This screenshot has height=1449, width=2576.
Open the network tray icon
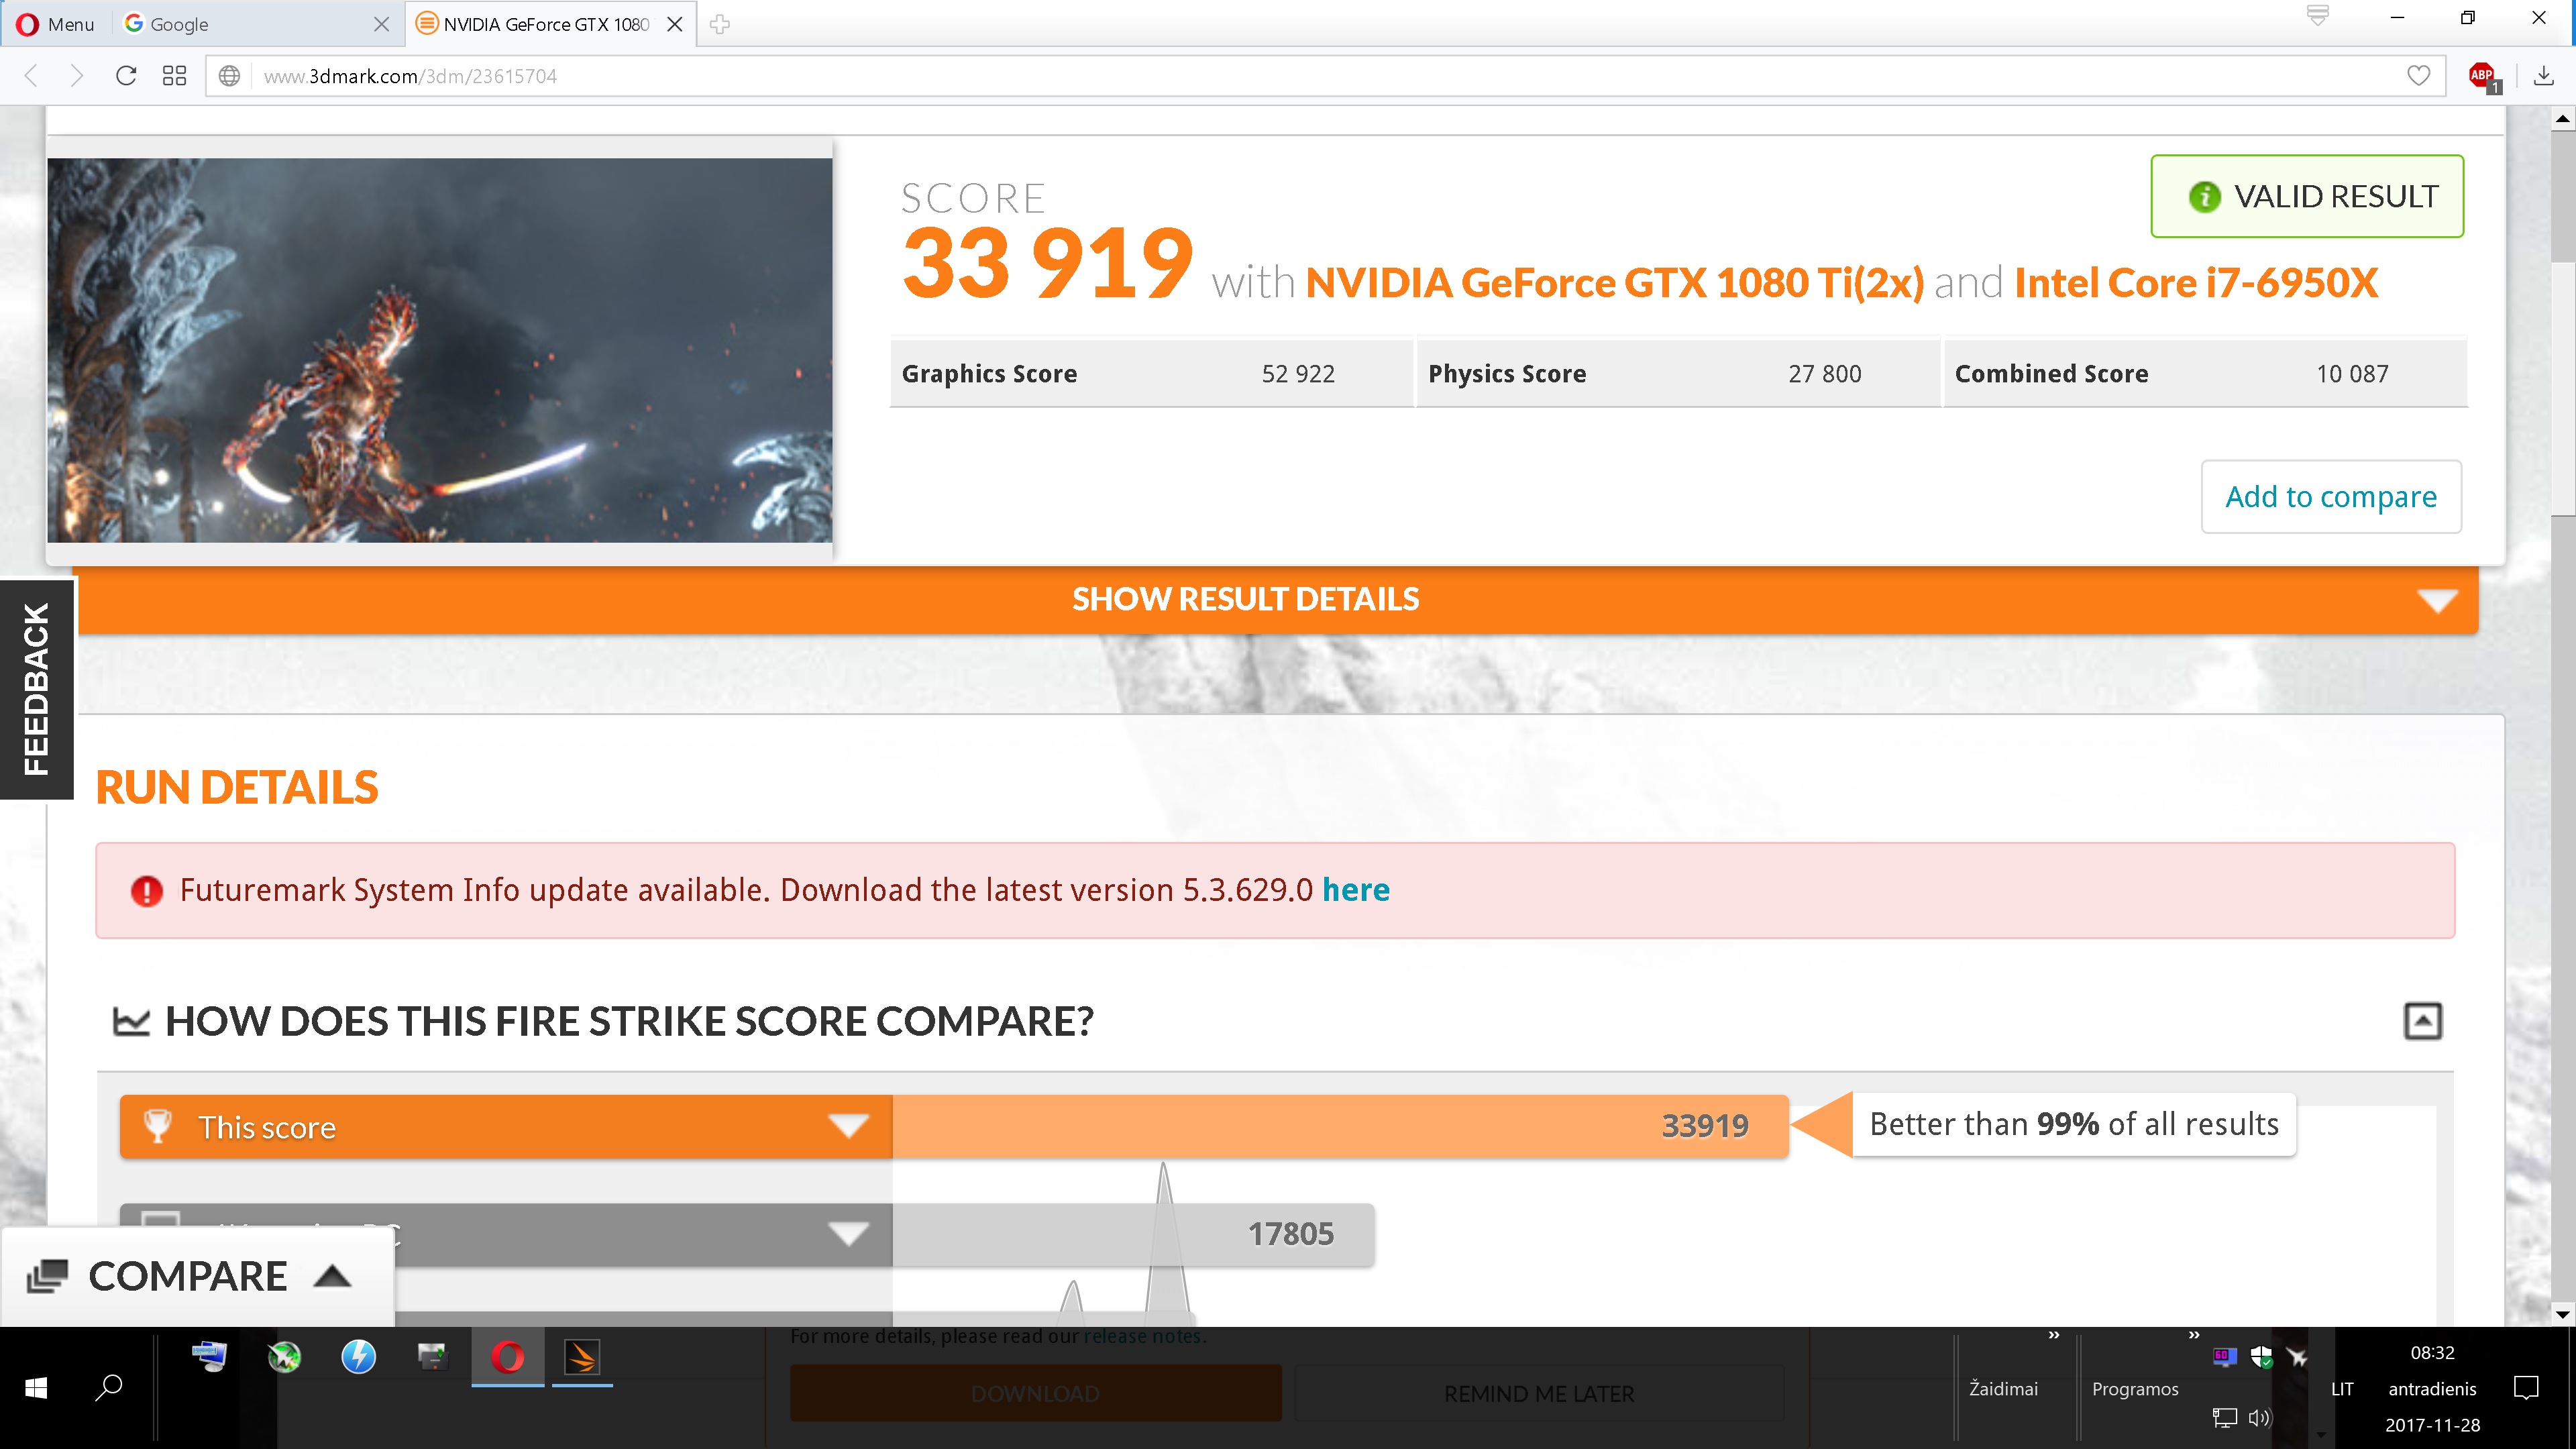tap(2224, 1417)
